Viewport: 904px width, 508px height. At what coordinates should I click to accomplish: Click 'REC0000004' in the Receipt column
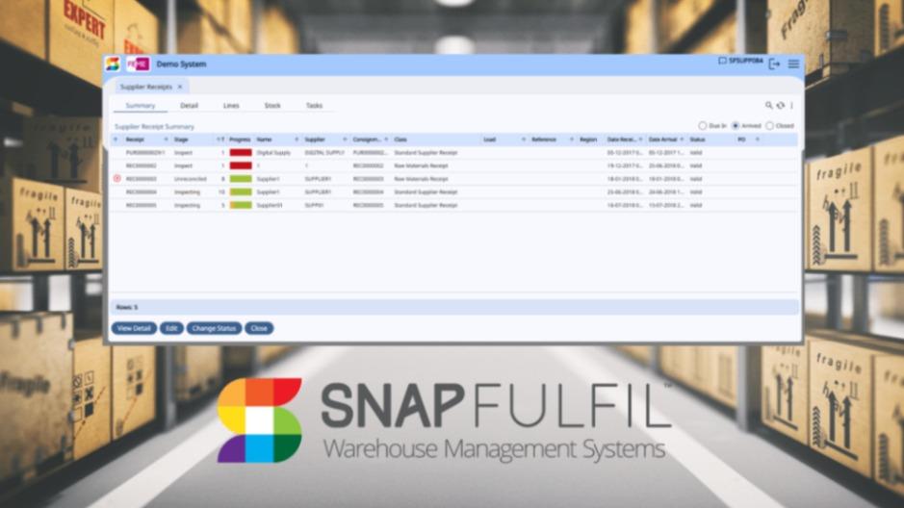point(142,191)
